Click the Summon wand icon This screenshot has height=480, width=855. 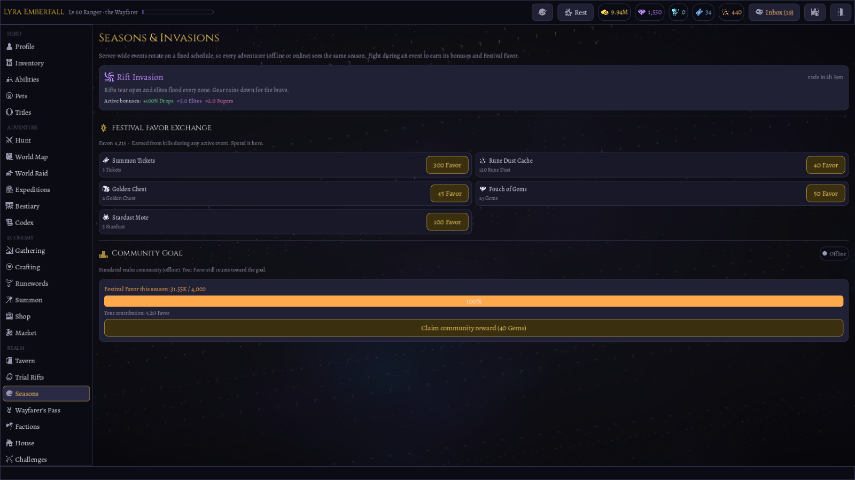pos(9,300)
